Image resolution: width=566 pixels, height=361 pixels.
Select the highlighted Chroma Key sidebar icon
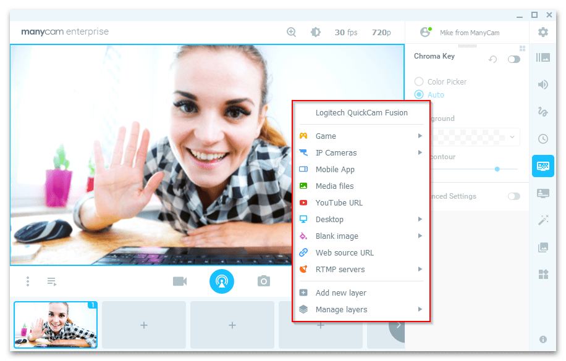543,166
